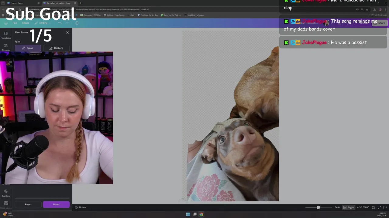Click the undo arrow
Image resolution: width=389 pixels, height=218 pixels.
[x=60, y=23]
